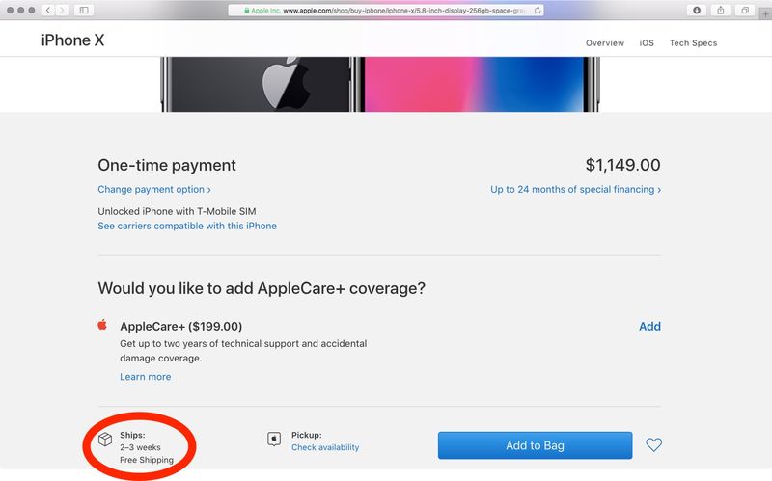Click Would you like to add AppleCare+ heading
772x481 pixels.
click(x=262, y=288)
